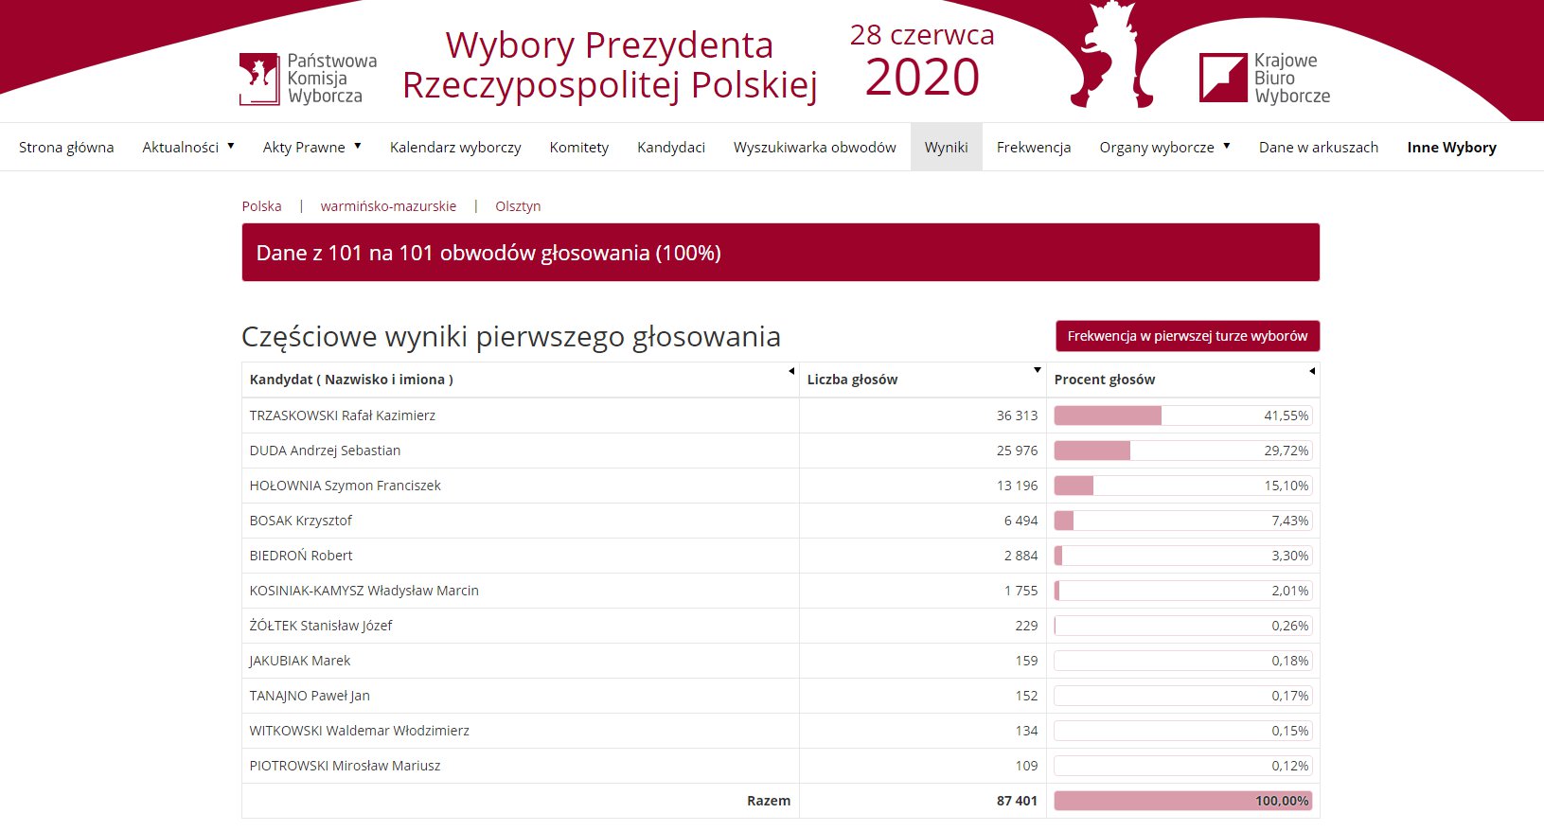Sort by Procent głosów column arrow
Image resolution: width=1544 pixels, height=831 pixels.
click(x=1312, y=371)
